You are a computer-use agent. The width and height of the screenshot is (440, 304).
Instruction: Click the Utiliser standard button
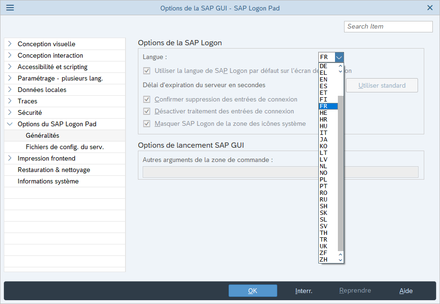(x=382, y=85)
